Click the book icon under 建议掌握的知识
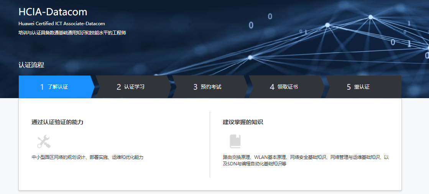429x194 pixels. click(x=235, y=141)
